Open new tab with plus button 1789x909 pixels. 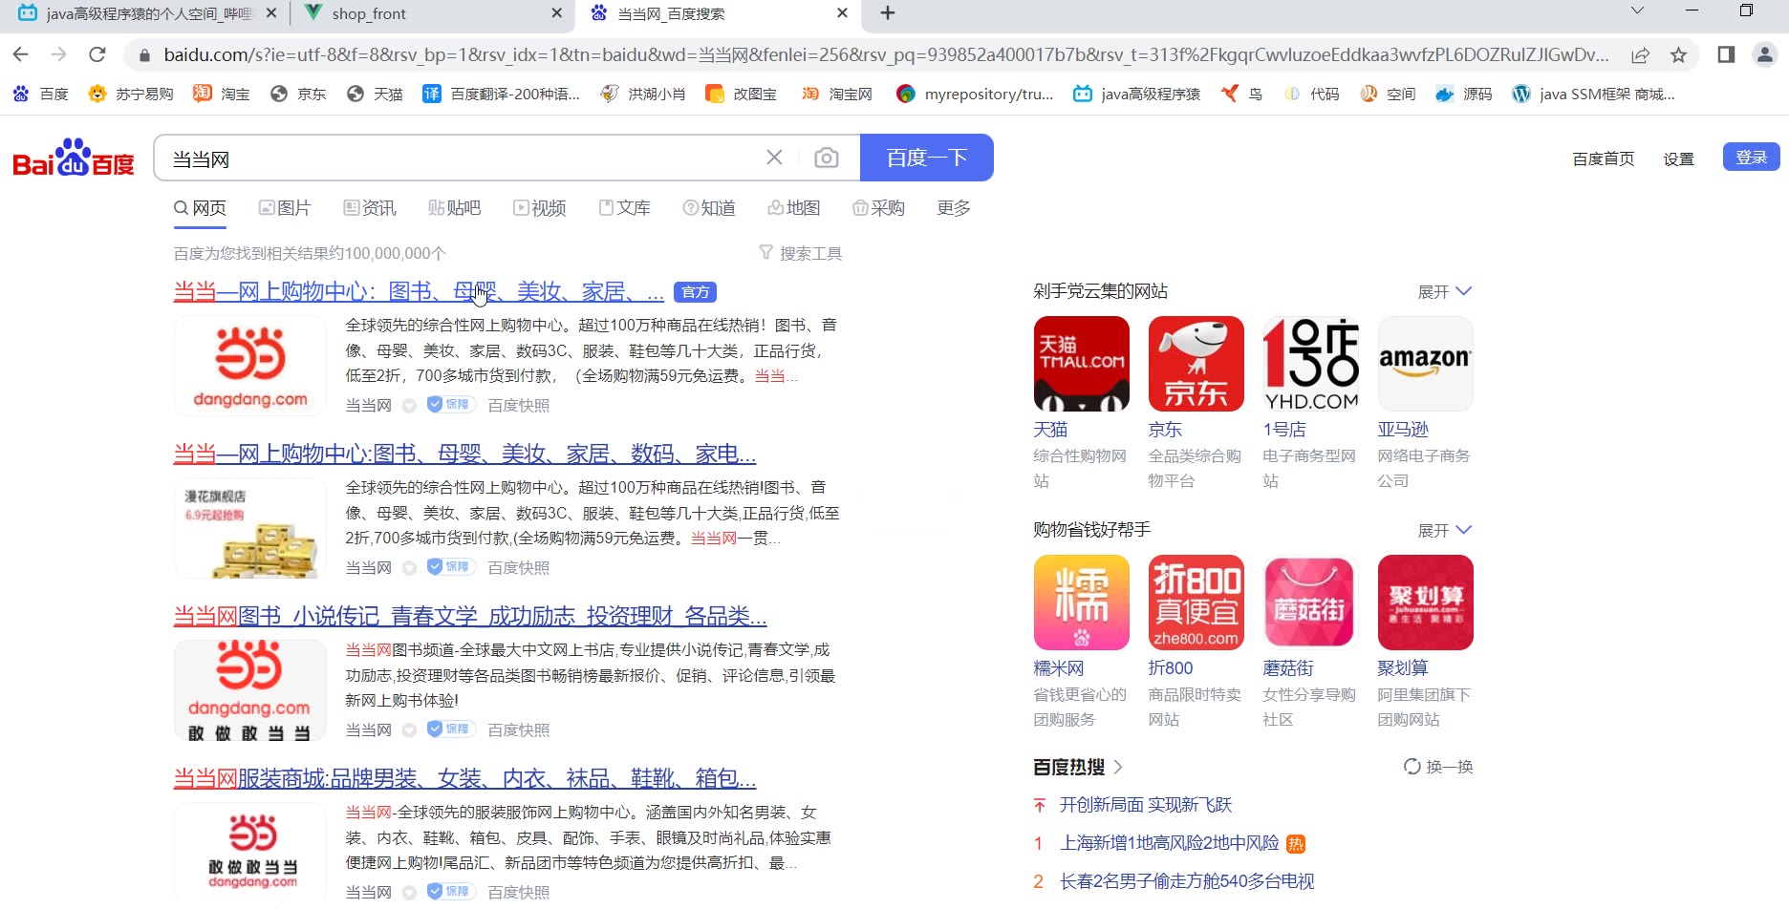pos(888,13)
